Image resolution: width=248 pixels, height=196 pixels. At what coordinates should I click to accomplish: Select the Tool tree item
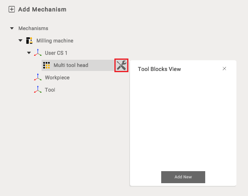point(50,90)
